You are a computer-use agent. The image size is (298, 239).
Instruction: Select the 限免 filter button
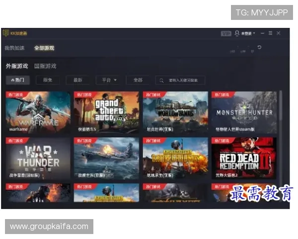click(48, 80)
